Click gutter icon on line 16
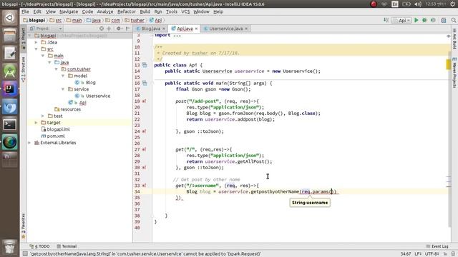Viewport: 458px width, 257px height. pyautogui.click(x=145, y=83)
